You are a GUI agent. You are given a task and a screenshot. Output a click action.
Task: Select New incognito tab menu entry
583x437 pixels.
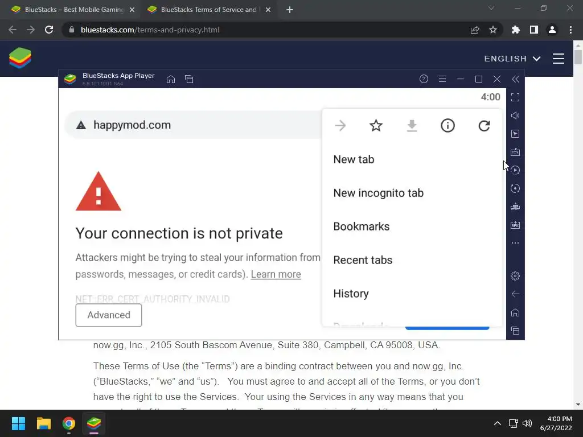coord(412,193)
